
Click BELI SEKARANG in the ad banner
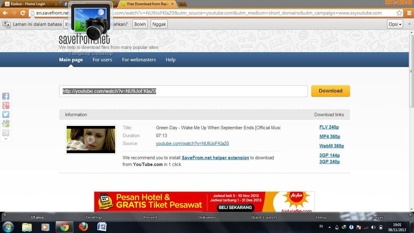(x=235, y=207)
